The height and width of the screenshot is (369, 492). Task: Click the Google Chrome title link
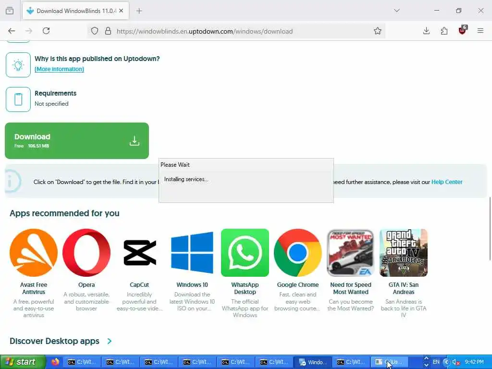298,285
